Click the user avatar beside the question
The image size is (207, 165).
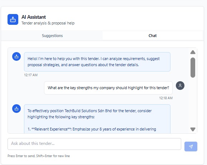click(180, 86)
